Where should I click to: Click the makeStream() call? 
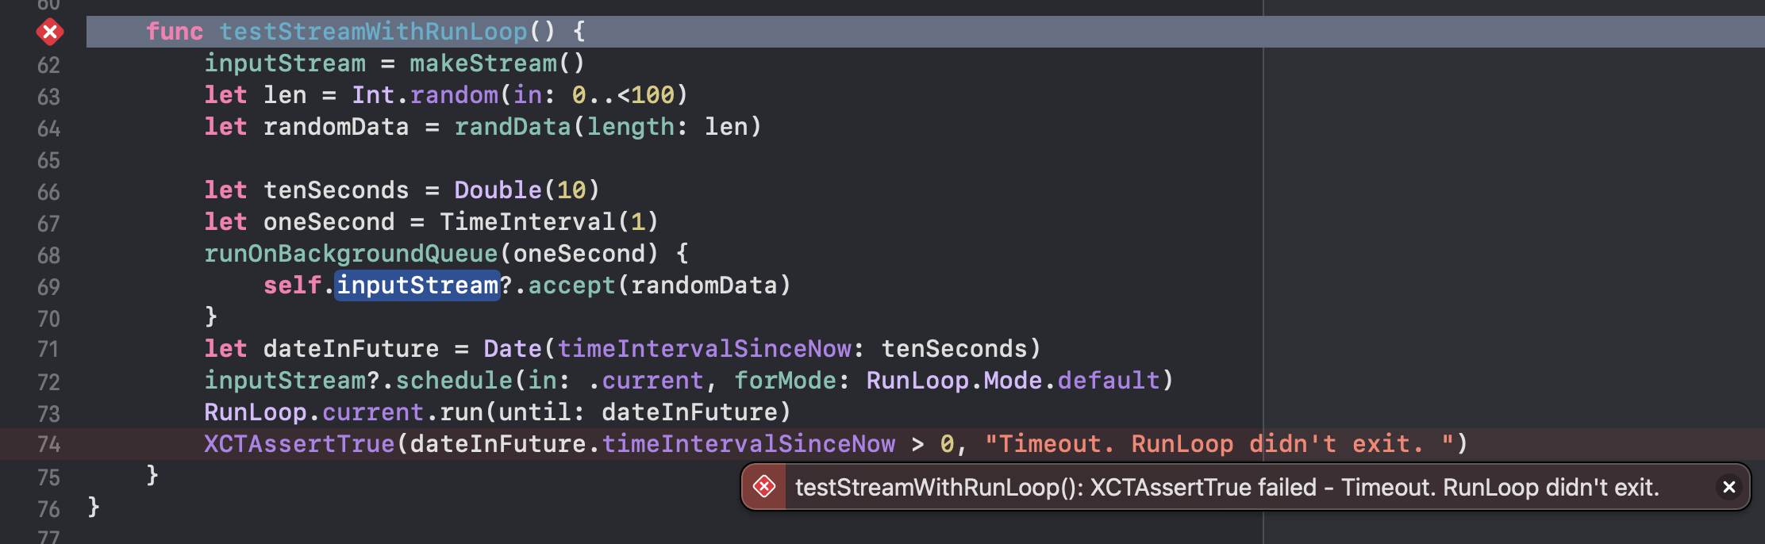pos(496,63)
